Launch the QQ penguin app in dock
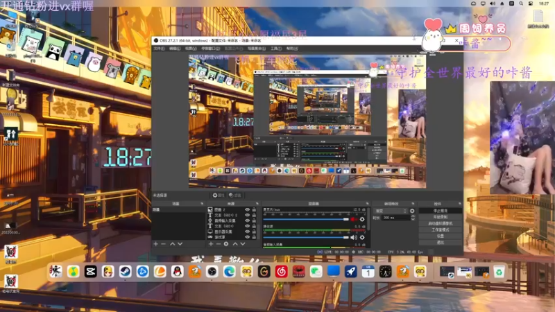 178,272
